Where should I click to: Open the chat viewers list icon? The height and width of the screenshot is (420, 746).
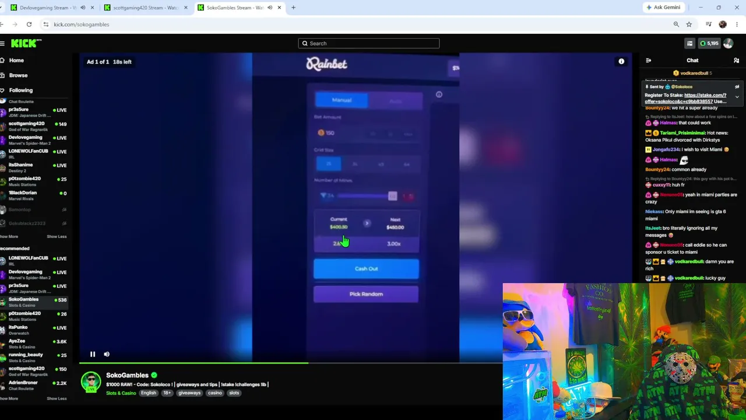(736, 60)
